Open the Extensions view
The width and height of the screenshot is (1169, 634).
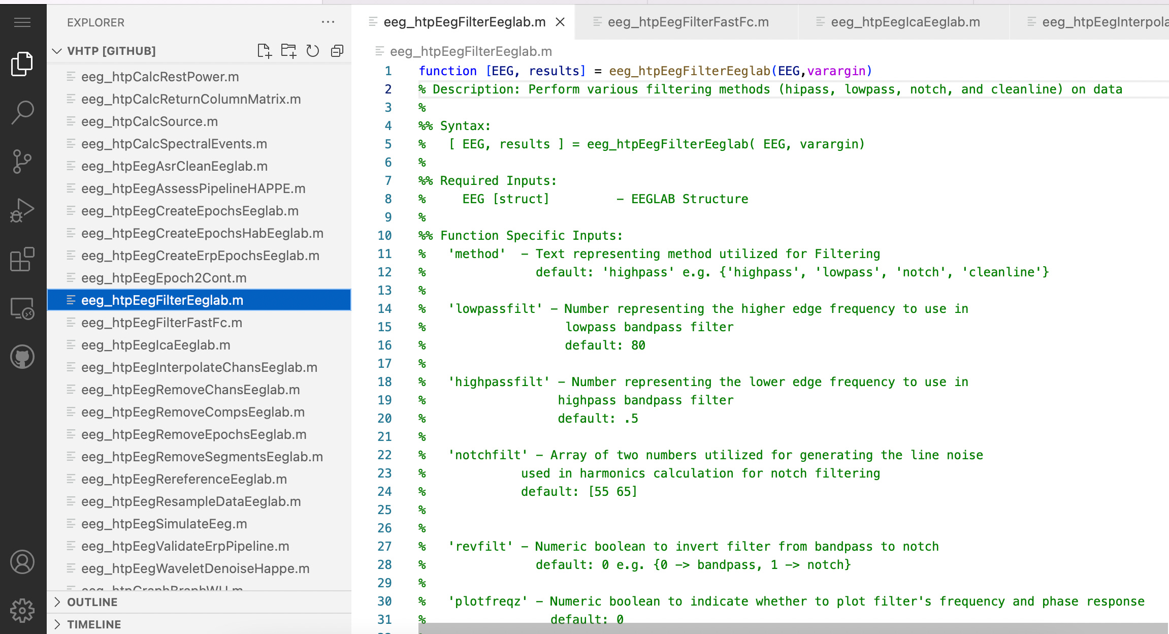(22, 259)
